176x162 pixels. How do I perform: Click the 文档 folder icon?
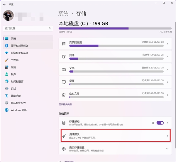pyautogui.click(x=64, y=69)
